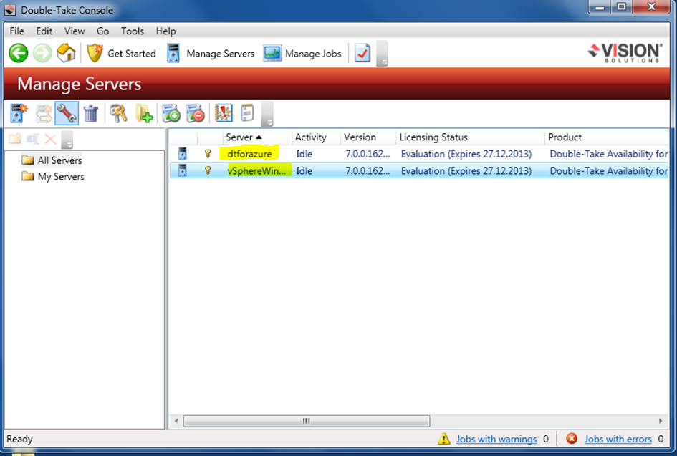Click the green Back arrow button
The width and height of the screenshot is (677, 456).
[x=18, y=53]
